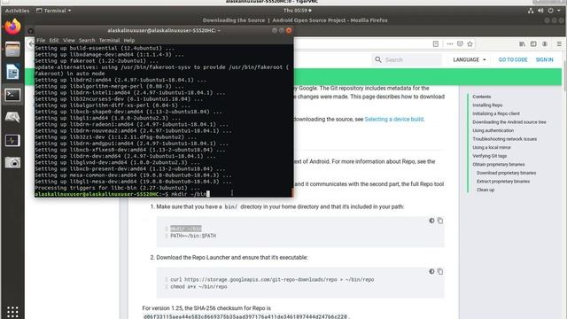This screenshot has height=319, width=567.
Task: Toggle Firefox sidebar icon
Action: point(533,43)
